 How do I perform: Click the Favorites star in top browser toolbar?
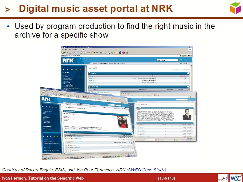click(x=92, y=52)
